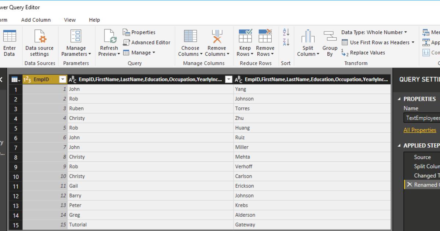Click the Split Column icon
The width and height of the screenshot is (440, 231).
(308, 37)
